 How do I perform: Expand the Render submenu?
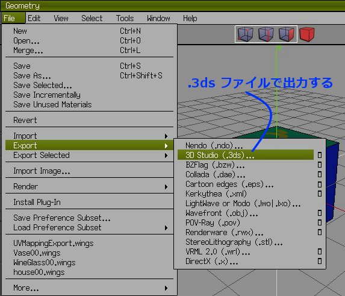tap(89, 187)
